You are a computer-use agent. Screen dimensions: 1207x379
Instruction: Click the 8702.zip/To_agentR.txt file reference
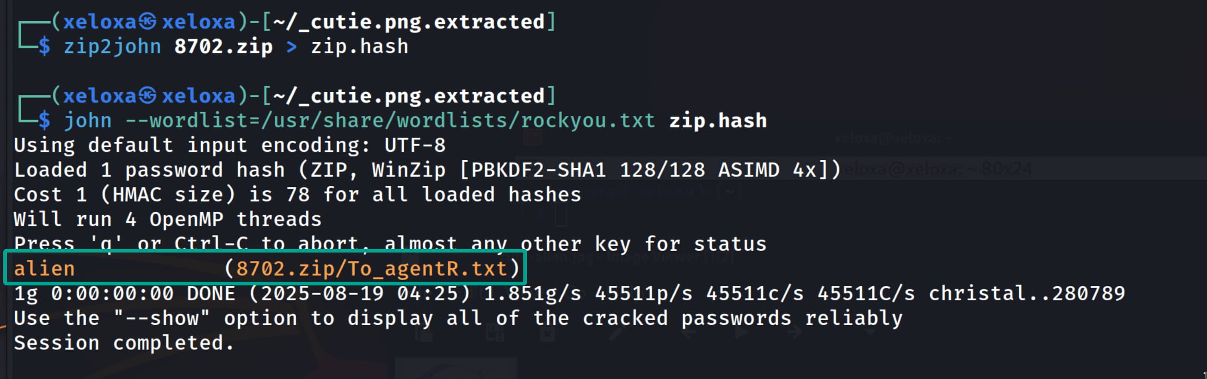coord(372,269)
